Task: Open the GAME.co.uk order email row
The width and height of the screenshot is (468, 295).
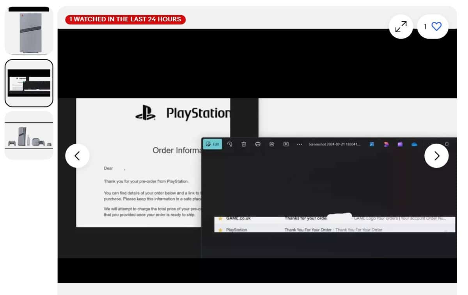Action: (335, 219)
